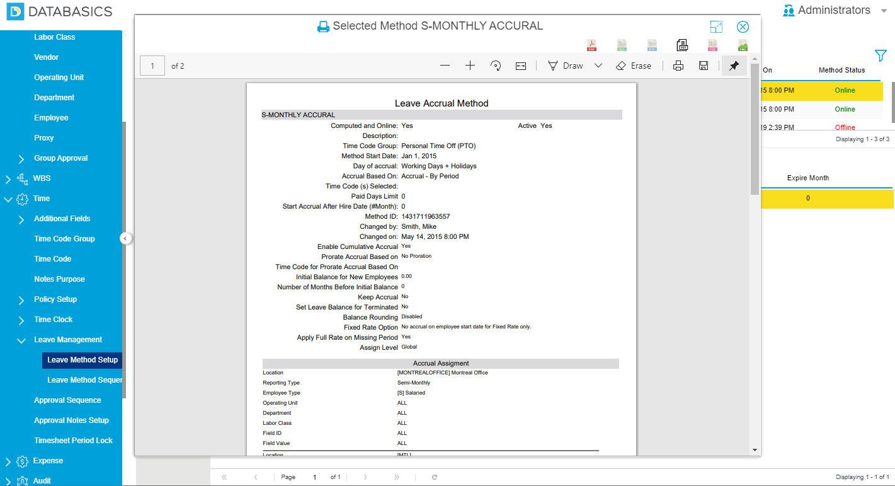This screenshot has height=486, width=895.
Task: Export the report as XLS
Action: point(622,45)
